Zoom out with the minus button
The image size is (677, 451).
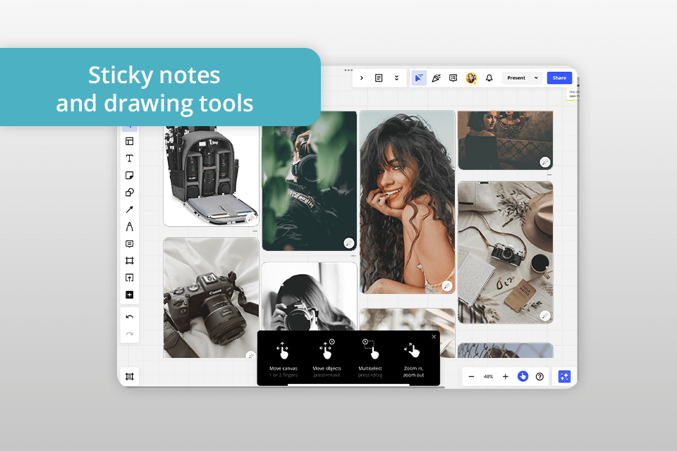point(471,376)
